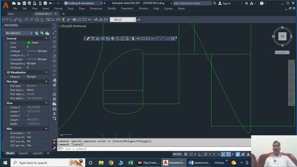Click the Plot printer icon
This screenshot has width=297, height=167.
tap(45, 3)
